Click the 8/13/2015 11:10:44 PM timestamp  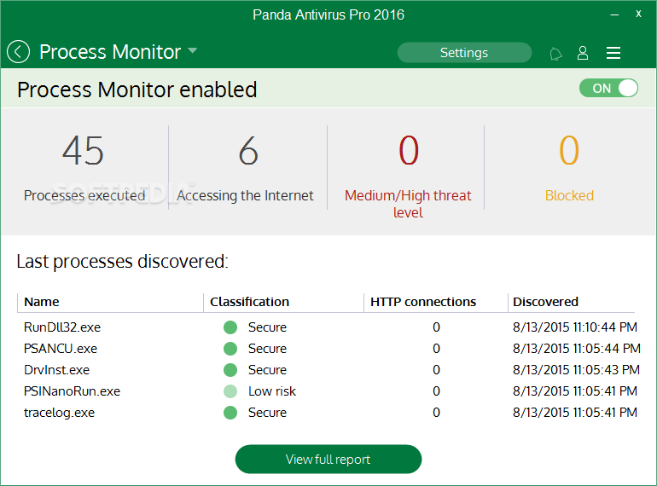(x=575, y=327)
